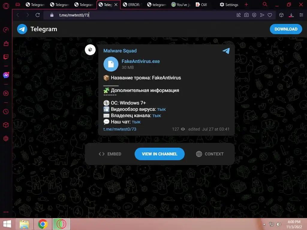Image resolution: width=307 pixels, height=230 pixels.
Task: Click the edited Jul 27 at 03:41 timestamp
Action: click(209, 129)
